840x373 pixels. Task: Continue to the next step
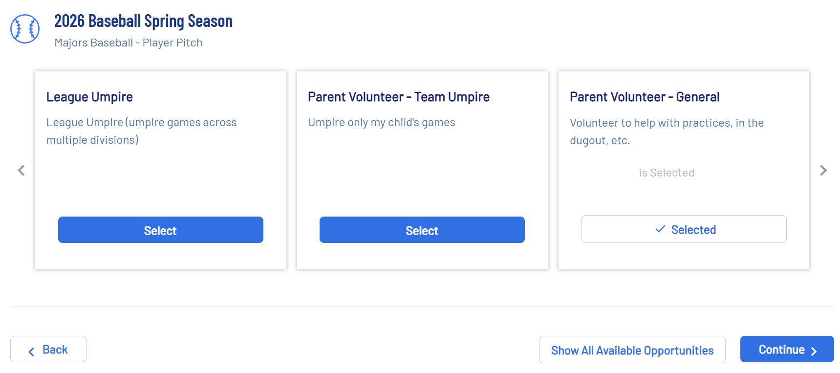786,350
